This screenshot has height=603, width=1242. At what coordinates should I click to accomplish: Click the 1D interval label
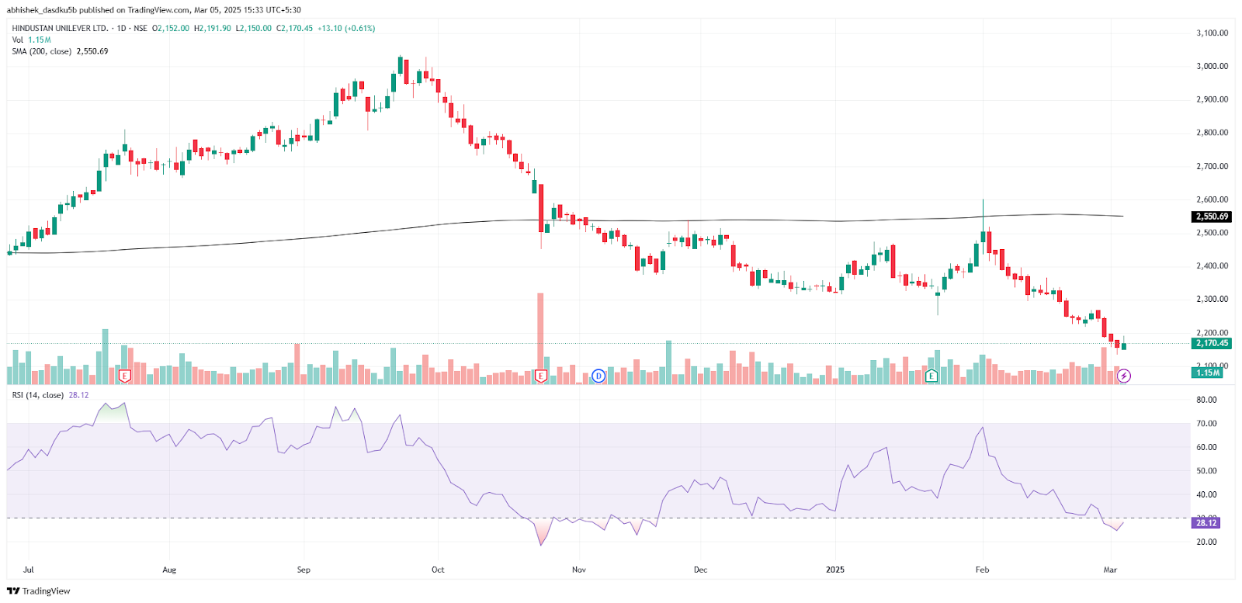[x=121, y=28]
